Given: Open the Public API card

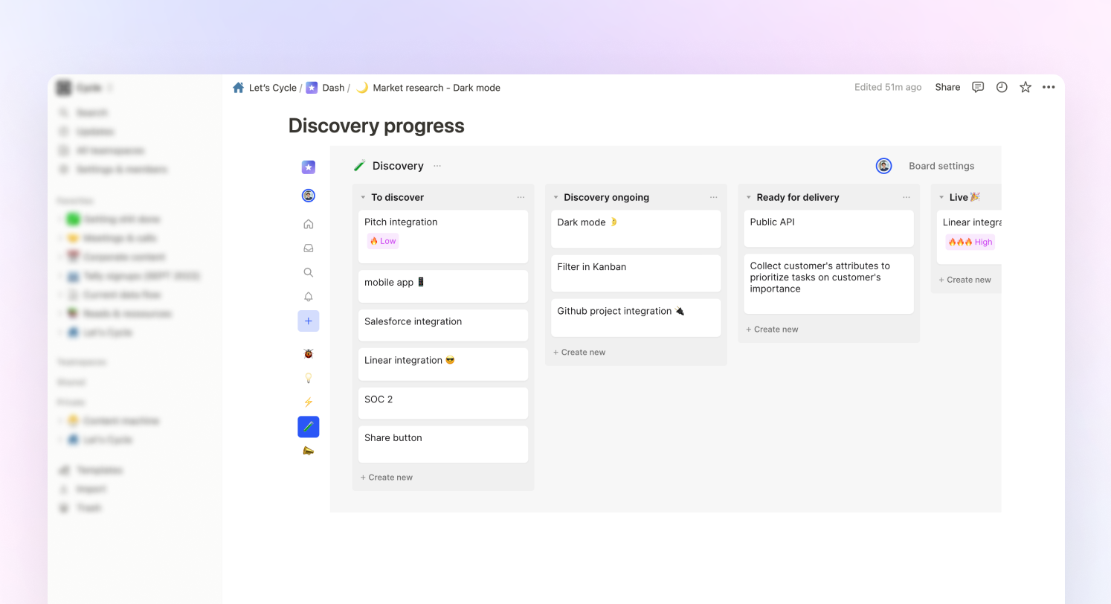Looking at the screenshot, I should (x=828, y=228).
